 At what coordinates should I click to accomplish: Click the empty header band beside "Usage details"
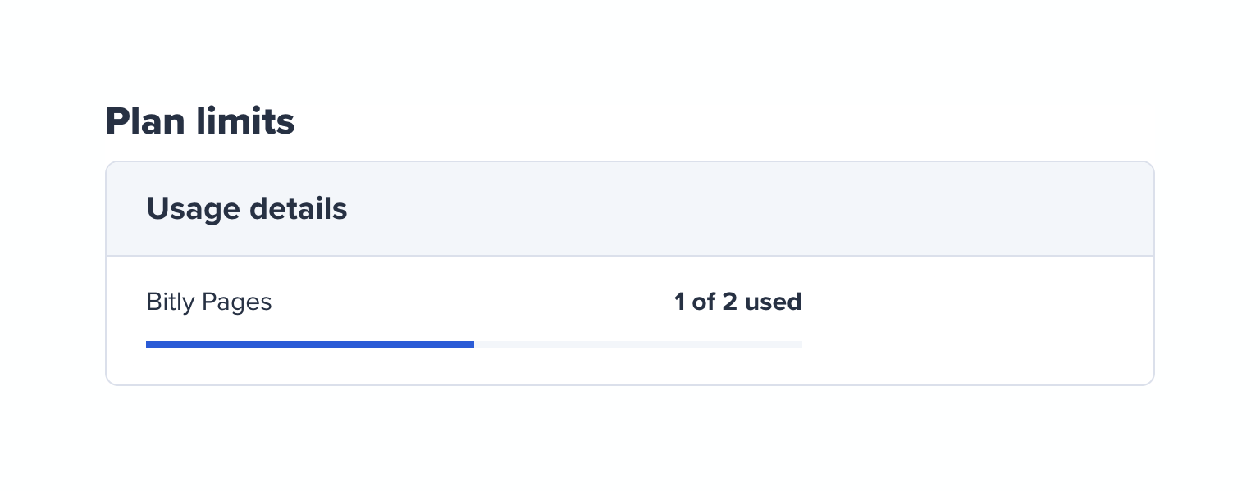click(x=738, y=209)
